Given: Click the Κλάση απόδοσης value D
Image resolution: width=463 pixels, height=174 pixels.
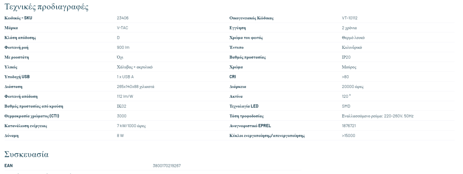Looking at the screenshot, I should pos(118,38).
